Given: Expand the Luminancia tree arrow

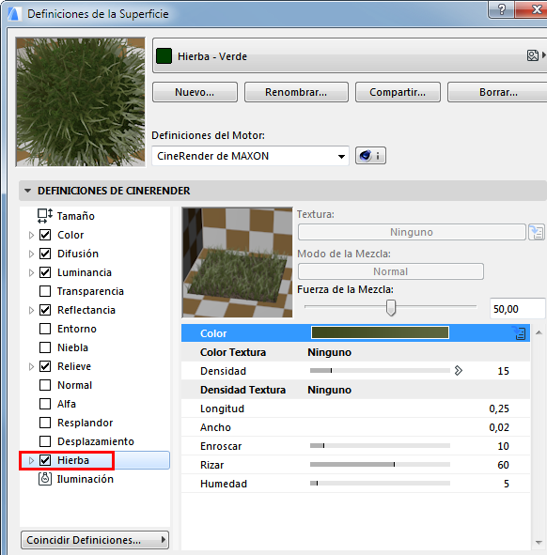Looking at the screenshot, I should pos(31,272).
